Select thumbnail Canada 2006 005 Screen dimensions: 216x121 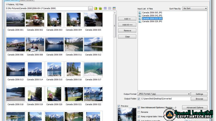[93, 20]
